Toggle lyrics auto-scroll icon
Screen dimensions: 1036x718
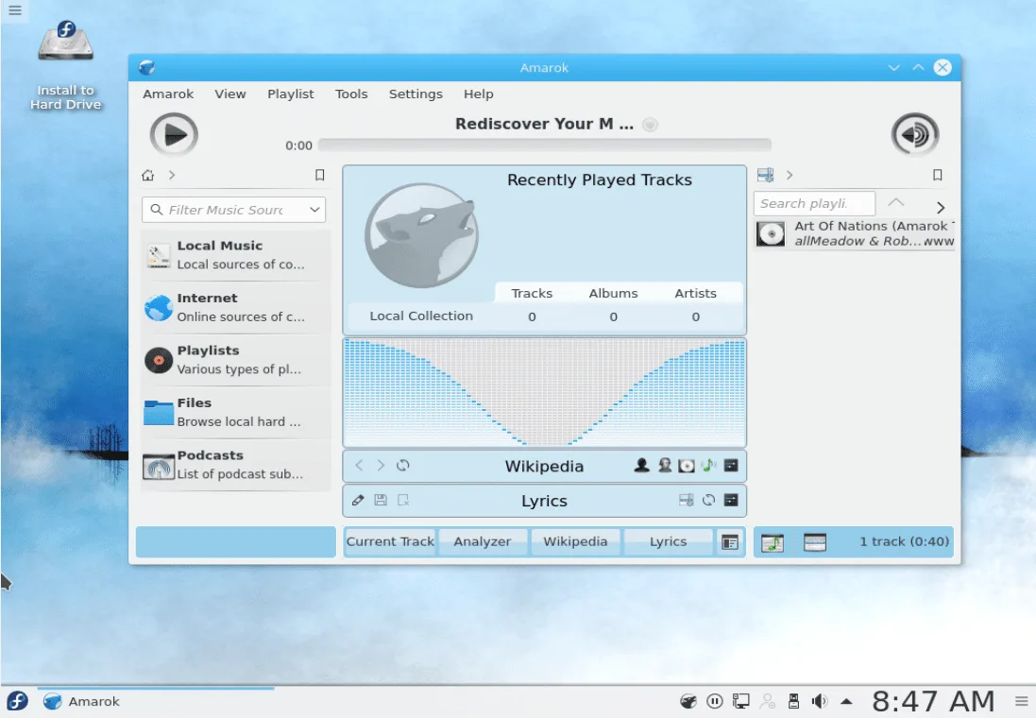coord(687,501)
